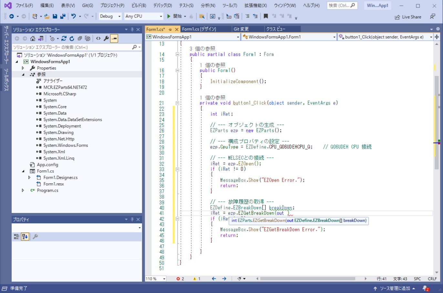The image size is (443, 293).
Task: Click pending changes filter clock icon
Action: 52,38
